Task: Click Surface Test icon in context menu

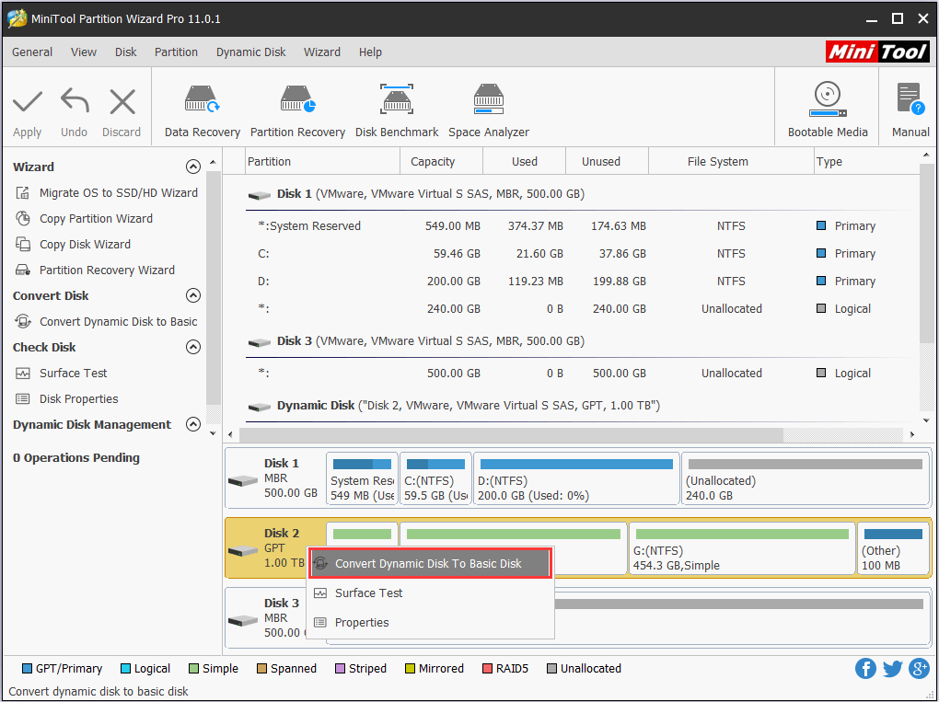Action: point(320,593)
